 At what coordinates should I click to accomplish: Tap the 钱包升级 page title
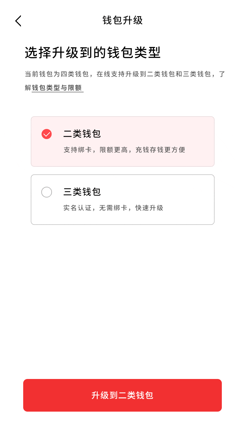[x=122, y=20]
